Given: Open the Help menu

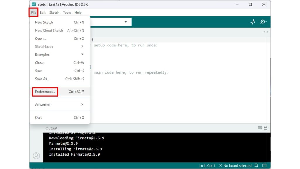Looking at the screenshot, I should tap(78, 13).
